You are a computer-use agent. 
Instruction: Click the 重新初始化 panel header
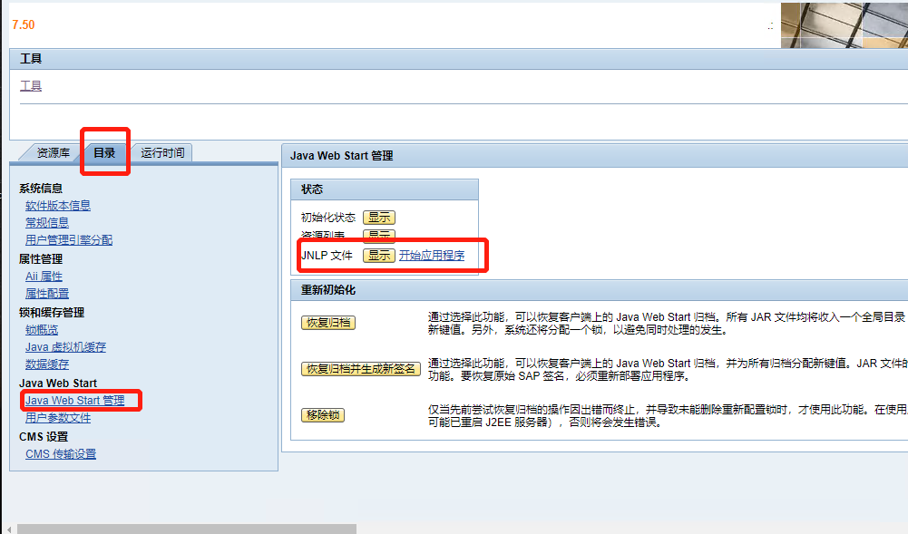(x=600, y=290)
